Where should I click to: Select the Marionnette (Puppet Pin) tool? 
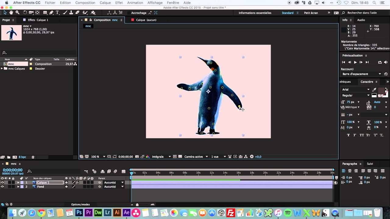93,13
